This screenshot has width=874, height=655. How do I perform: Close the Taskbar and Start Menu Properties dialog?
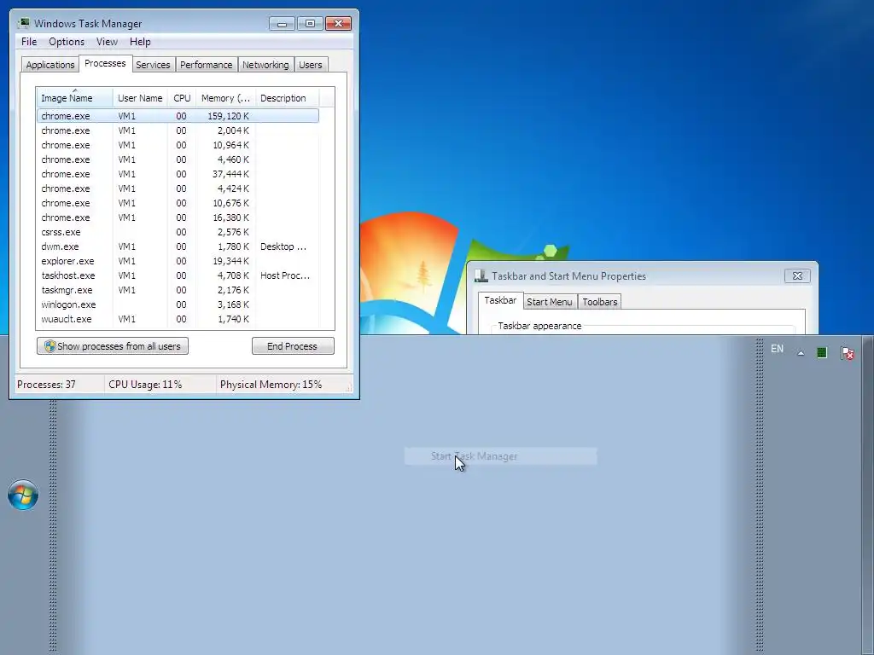pyautogui.click(x=797, y=275)
